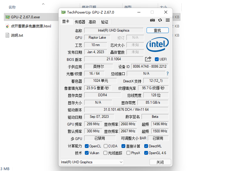The width and height of the screenshot is (237, 171).
Task: Click the 查找 lookup button
Action: point(158,30)
